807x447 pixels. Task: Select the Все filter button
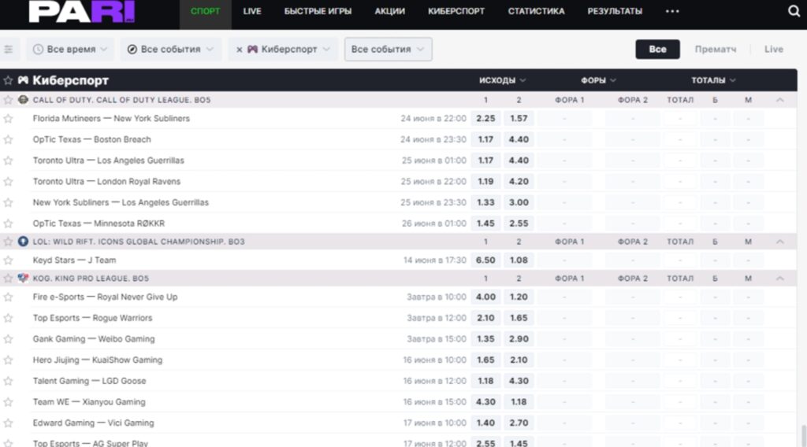tap(657, 50)
